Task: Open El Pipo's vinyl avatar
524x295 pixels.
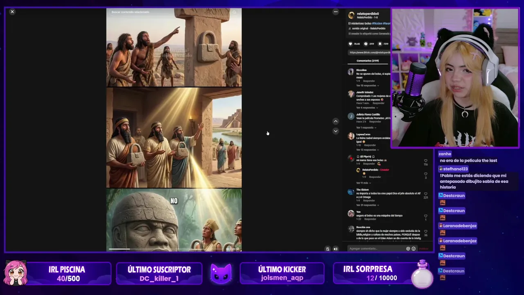Action: point(351,158)
